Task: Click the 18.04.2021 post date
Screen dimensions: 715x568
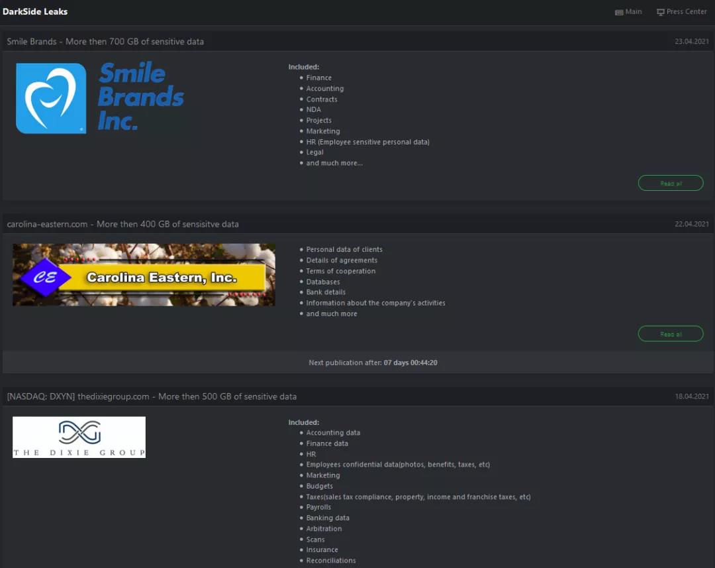Action: 691,396
